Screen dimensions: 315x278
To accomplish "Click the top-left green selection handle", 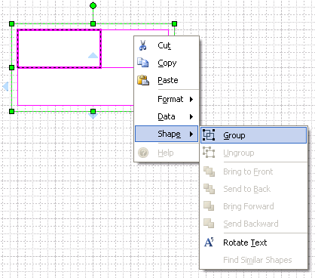I will [x=11, y=23].
